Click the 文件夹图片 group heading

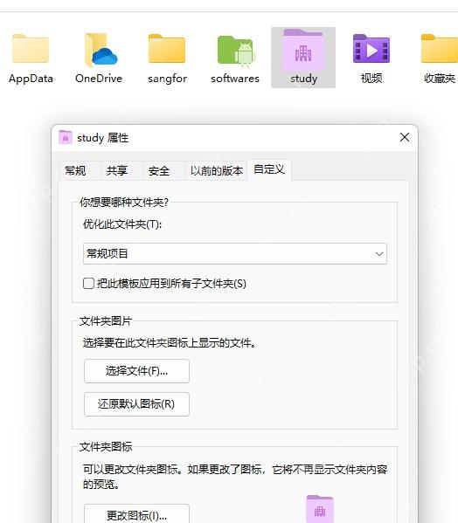coord(106,321)
